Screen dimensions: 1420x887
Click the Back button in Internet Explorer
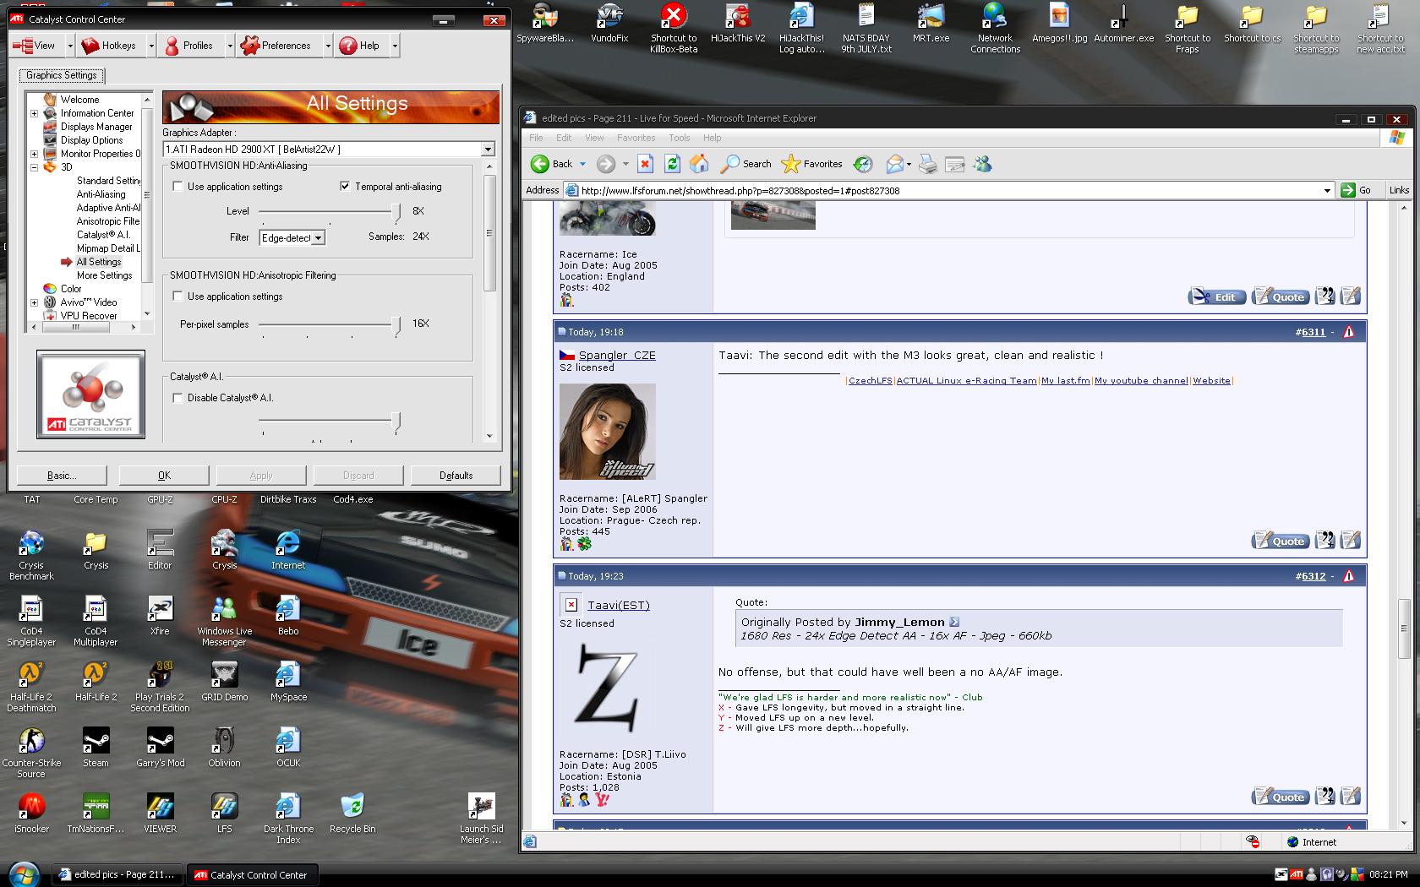pyautogui.click(x=551, y=164)
